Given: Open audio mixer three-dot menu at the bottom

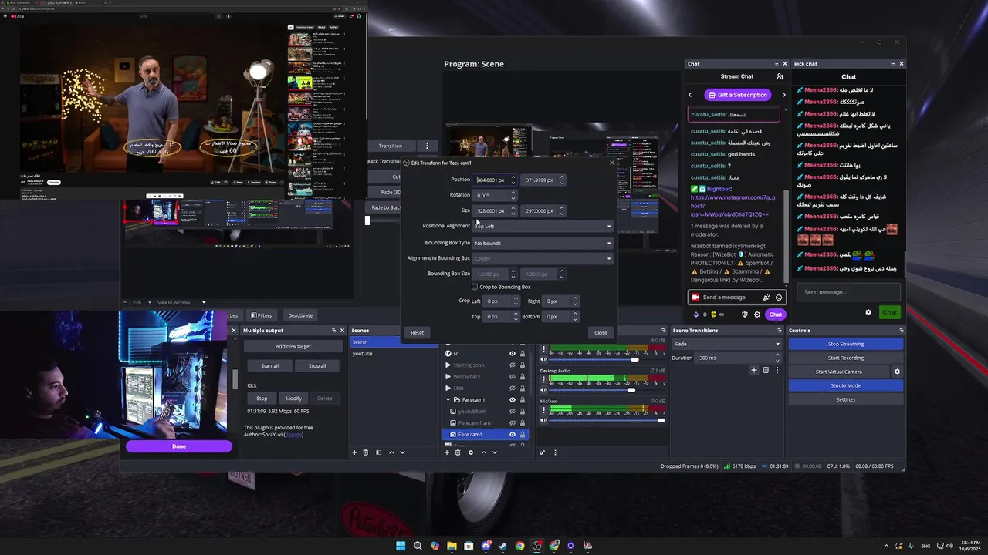Looking at the screenshot, I should pos(555,452).
